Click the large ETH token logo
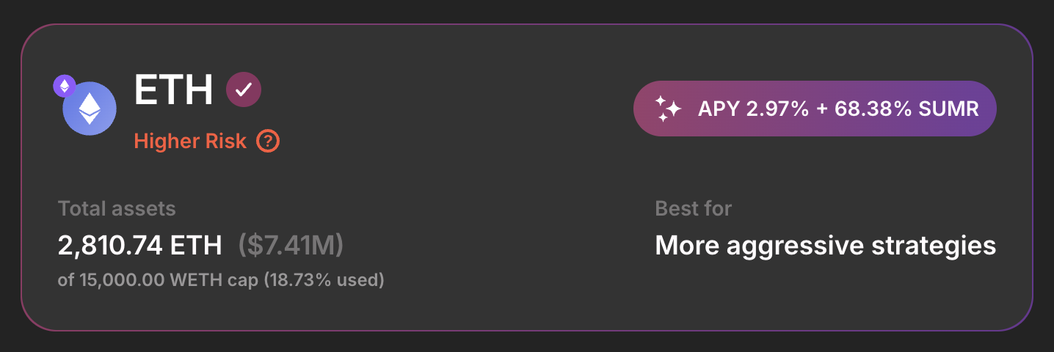This screenshot has height=352, width=1054. click(90, 109)
